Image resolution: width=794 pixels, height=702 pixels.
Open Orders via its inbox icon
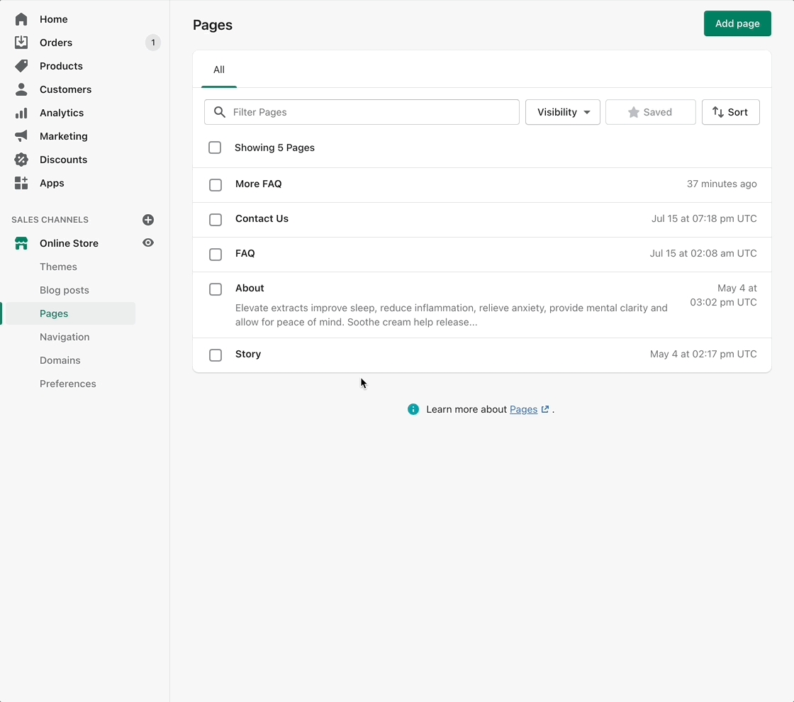point(21,43)
